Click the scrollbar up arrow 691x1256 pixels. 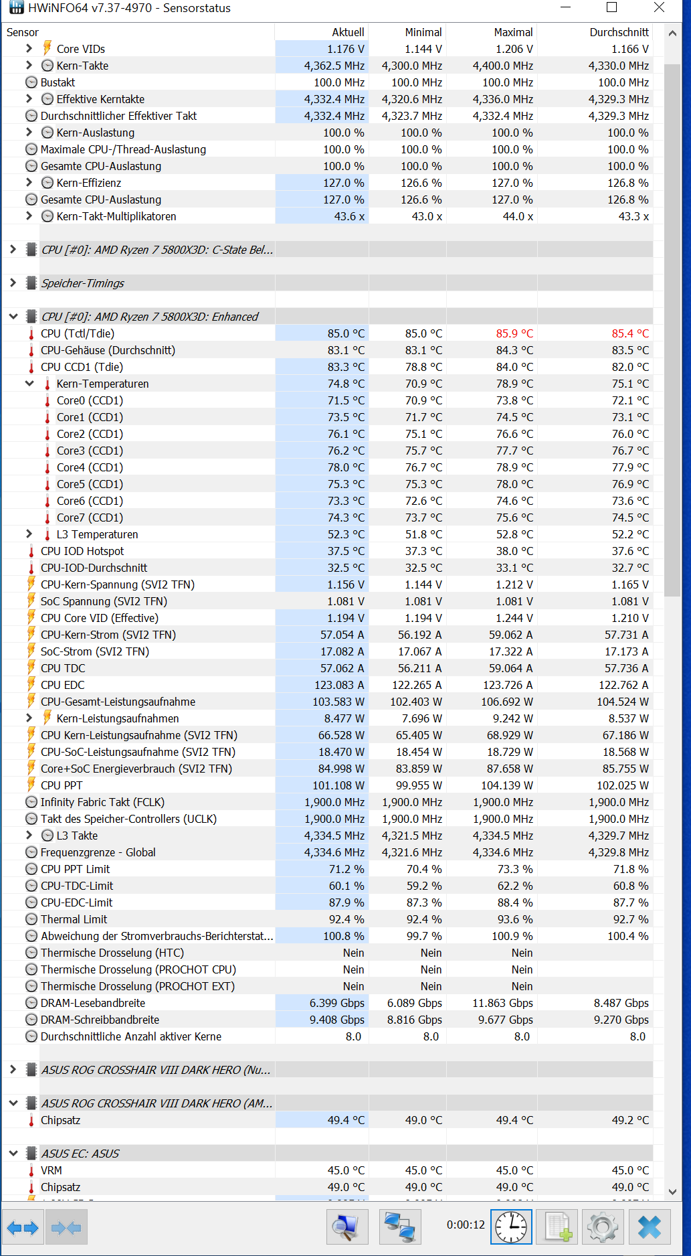pos(672,32)
